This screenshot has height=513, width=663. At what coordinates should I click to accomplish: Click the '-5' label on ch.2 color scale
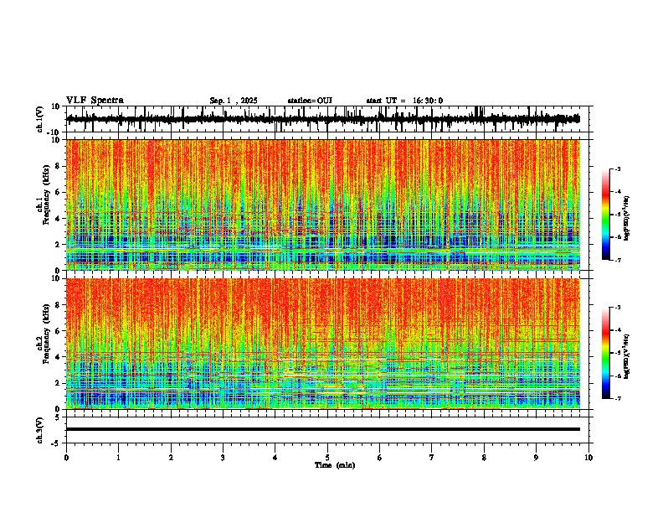[x=617, y=353]
